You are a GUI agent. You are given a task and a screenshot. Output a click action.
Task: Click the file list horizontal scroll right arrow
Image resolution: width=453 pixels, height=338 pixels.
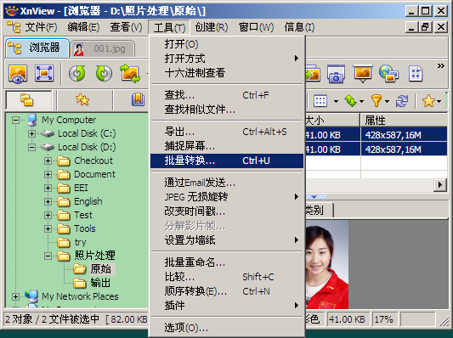(x=440, y=184)
